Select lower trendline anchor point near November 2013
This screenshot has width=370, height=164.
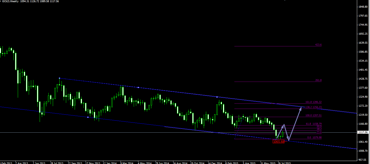(88, 117)
